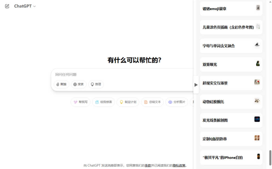Click the 动物硅胶腕托 panda thumbnail
Viewport: 272px width, 169px height.
[257, 101]
